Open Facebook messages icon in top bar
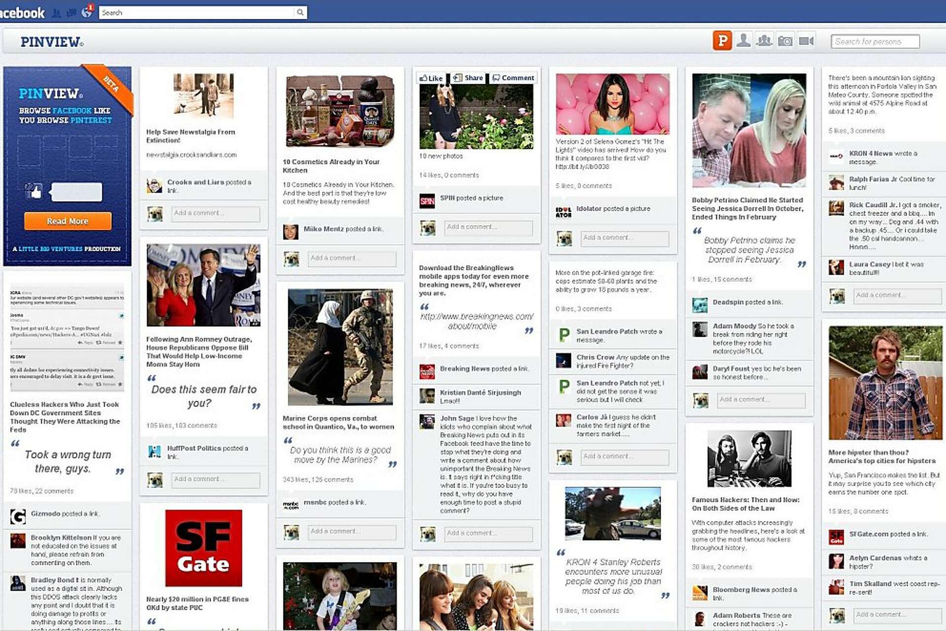The width and height of the screenshot is (946, 631). [72, 13]
